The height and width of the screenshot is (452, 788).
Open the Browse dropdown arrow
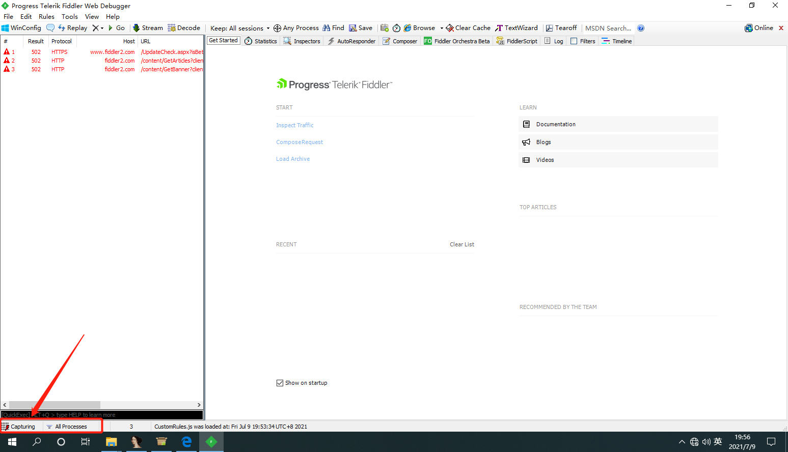(x=442, y=28)
